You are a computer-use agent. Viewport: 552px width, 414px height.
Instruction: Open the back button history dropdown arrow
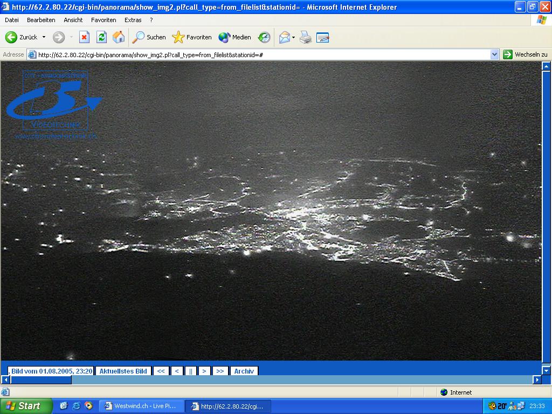(x=44, y=37)
